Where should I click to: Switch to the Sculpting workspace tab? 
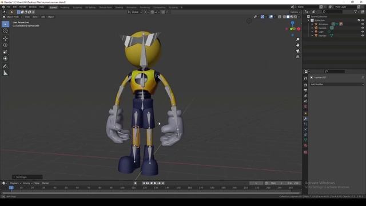click(x=77, y=7)
